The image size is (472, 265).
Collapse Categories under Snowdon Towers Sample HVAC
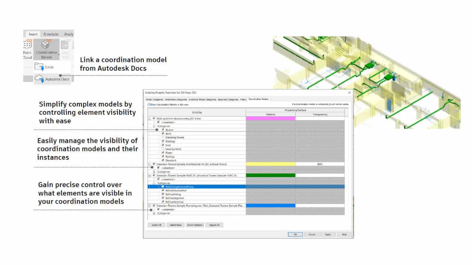(x=154, y=183)
